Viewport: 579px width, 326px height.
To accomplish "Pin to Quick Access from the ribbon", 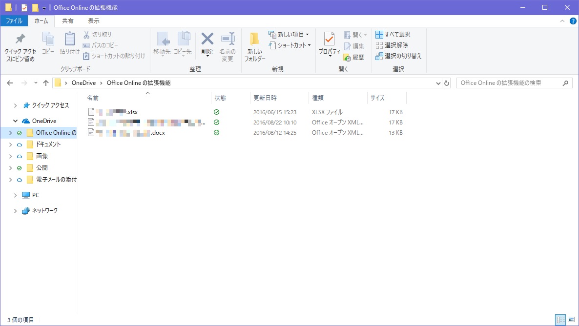I will [21, 47].
